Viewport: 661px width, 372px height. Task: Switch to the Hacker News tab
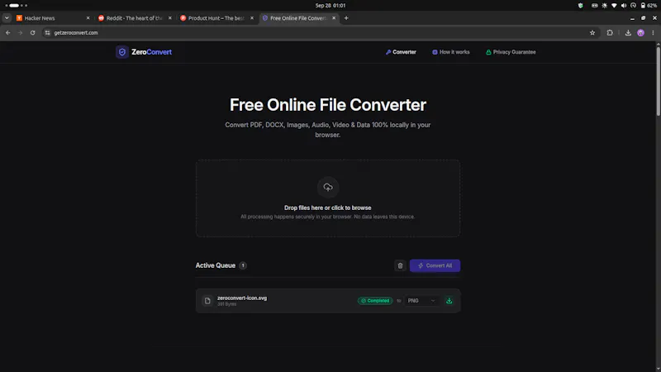click(x=53, y=18)
